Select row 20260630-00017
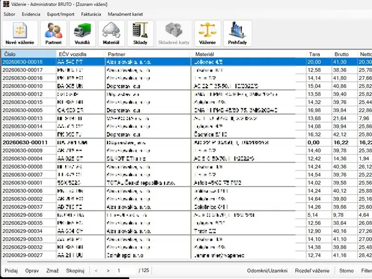The height and width of the screenshot is (279, 372). [187, 70]
